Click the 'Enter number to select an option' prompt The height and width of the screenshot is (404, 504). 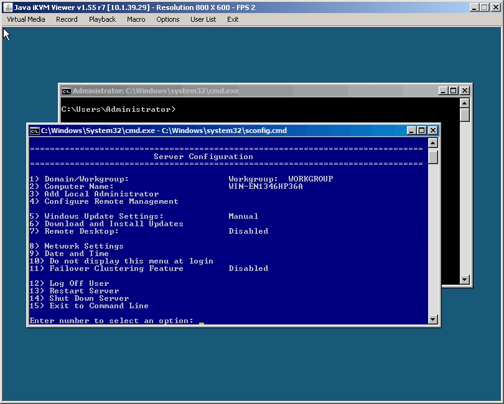(x=111, y=321)
